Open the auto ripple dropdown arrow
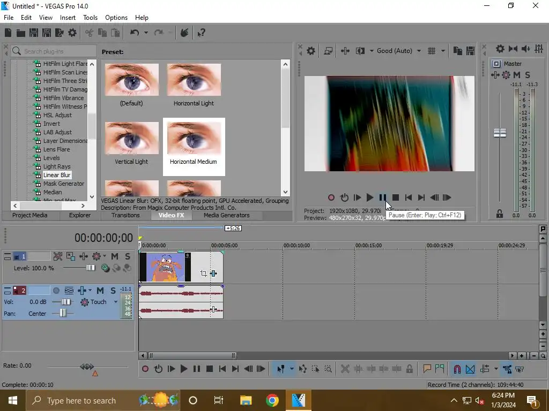The image size is (549, 411). click(496, 369)
